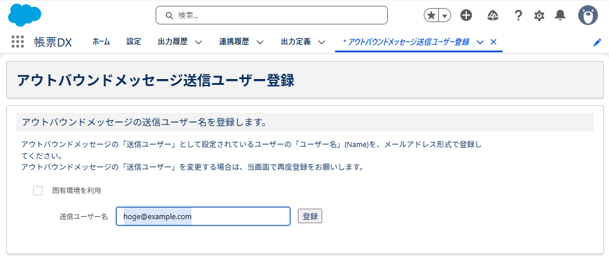The width and height of the screenshot is (609, 261).
Task: Open the notifications bell
Action: tap(560, 16)
